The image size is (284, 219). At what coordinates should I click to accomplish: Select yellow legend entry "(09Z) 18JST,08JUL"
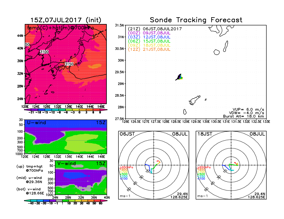pyautogui.click(x=149, y=45)
